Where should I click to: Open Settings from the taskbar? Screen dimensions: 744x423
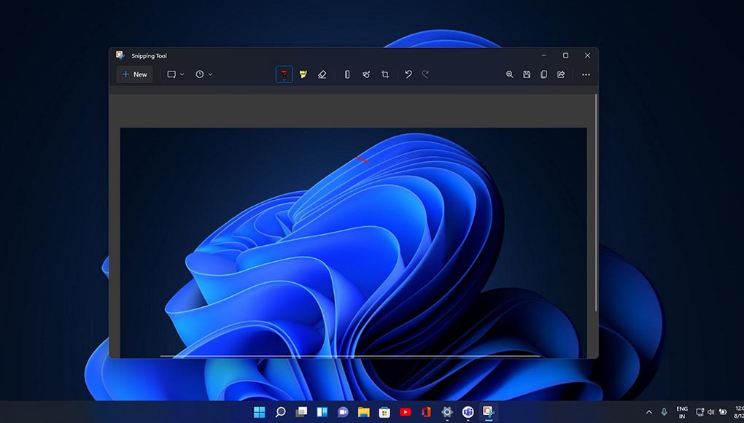point(447,411)
